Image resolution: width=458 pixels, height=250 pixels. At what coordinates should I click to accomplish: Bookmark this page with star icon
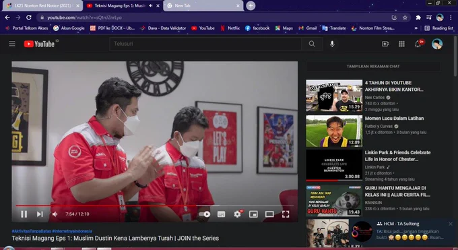pos(405,18)
